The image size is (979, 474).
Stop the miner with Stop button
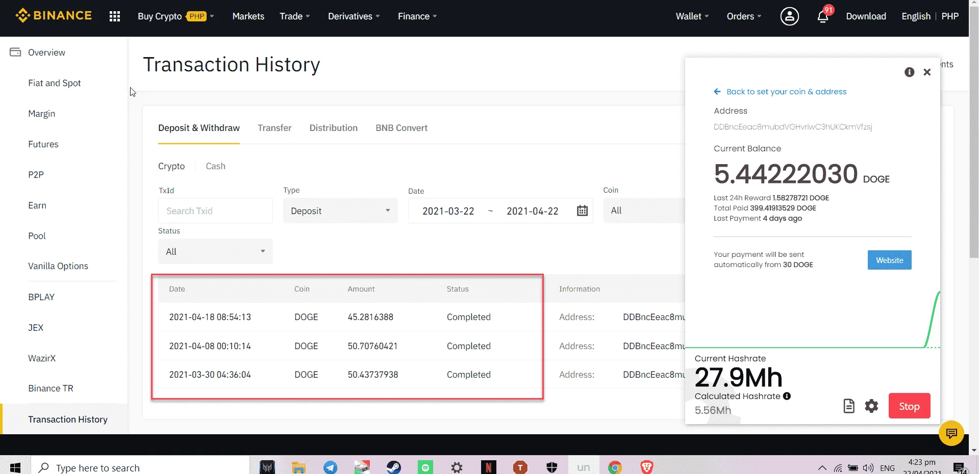tap(909, 406)
